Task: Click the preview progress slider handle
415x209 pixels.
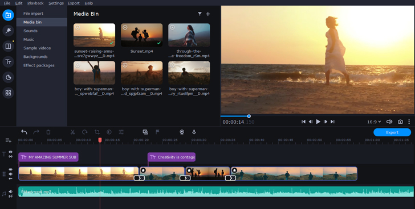Action: 249,116
